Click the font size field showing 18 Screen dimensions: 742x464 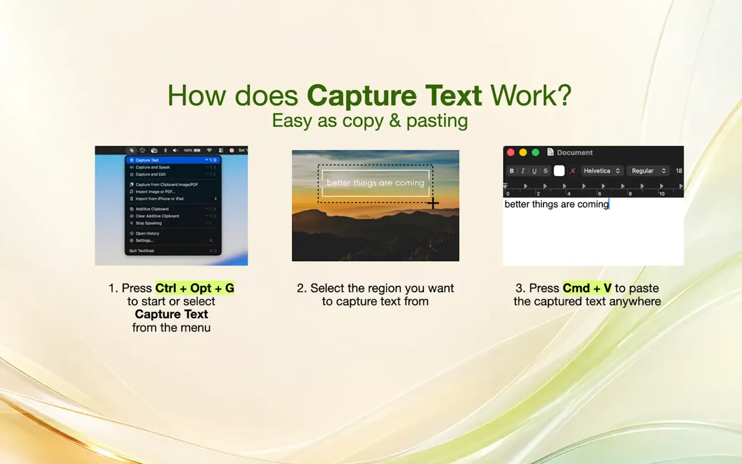(x=678, y=171)
